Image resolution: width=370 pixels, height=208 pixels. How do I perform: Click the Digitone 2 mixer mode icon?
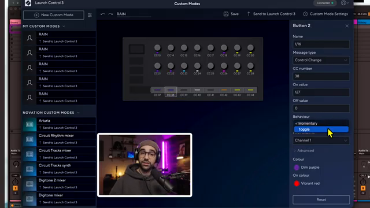pyautogui.click(x=29, y=184)
